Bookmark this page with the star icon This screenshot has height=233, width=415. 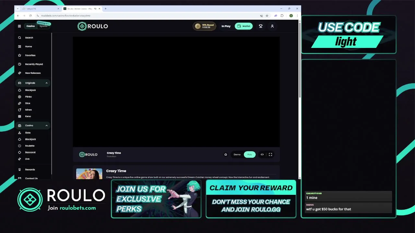point(267,16)
